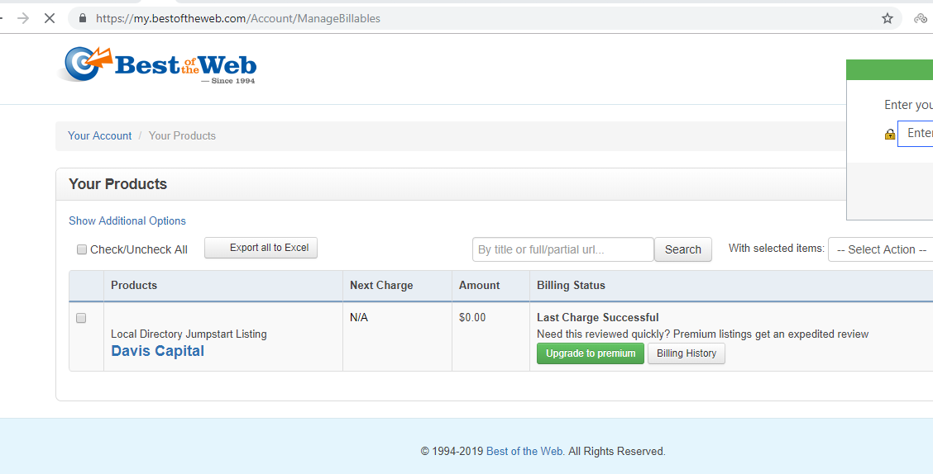This screenshot has height=474, width=933.
Task: Click the Your Products breadcrumb text
Action: point(182,136)
